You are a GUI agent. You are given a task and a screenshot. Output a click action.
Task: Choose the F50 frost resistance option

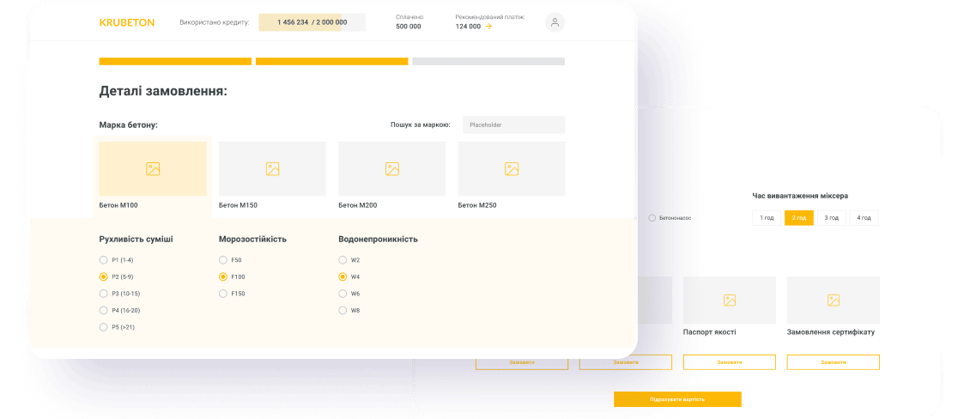click(223, 259)
